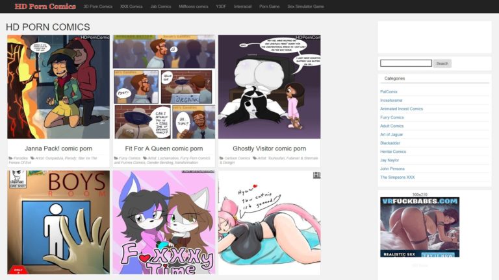Open the PalComix category link
The image size is (499, 280).
tap(389, 91)
